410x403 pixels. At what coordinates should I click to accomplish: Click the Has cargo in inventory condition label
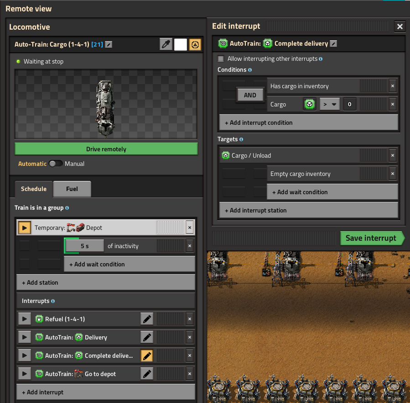299,86
